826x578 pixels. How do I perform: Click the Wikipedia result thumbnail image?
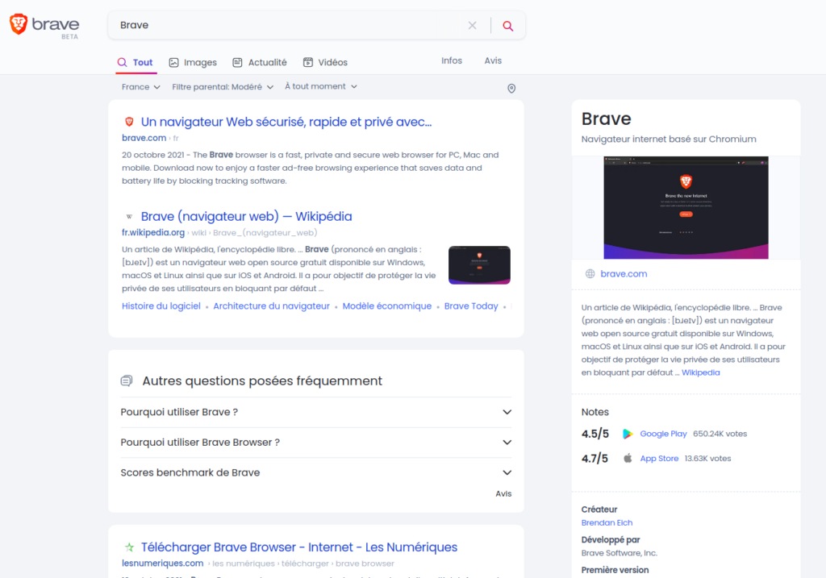pyautogui.click(x=479, y=264)
